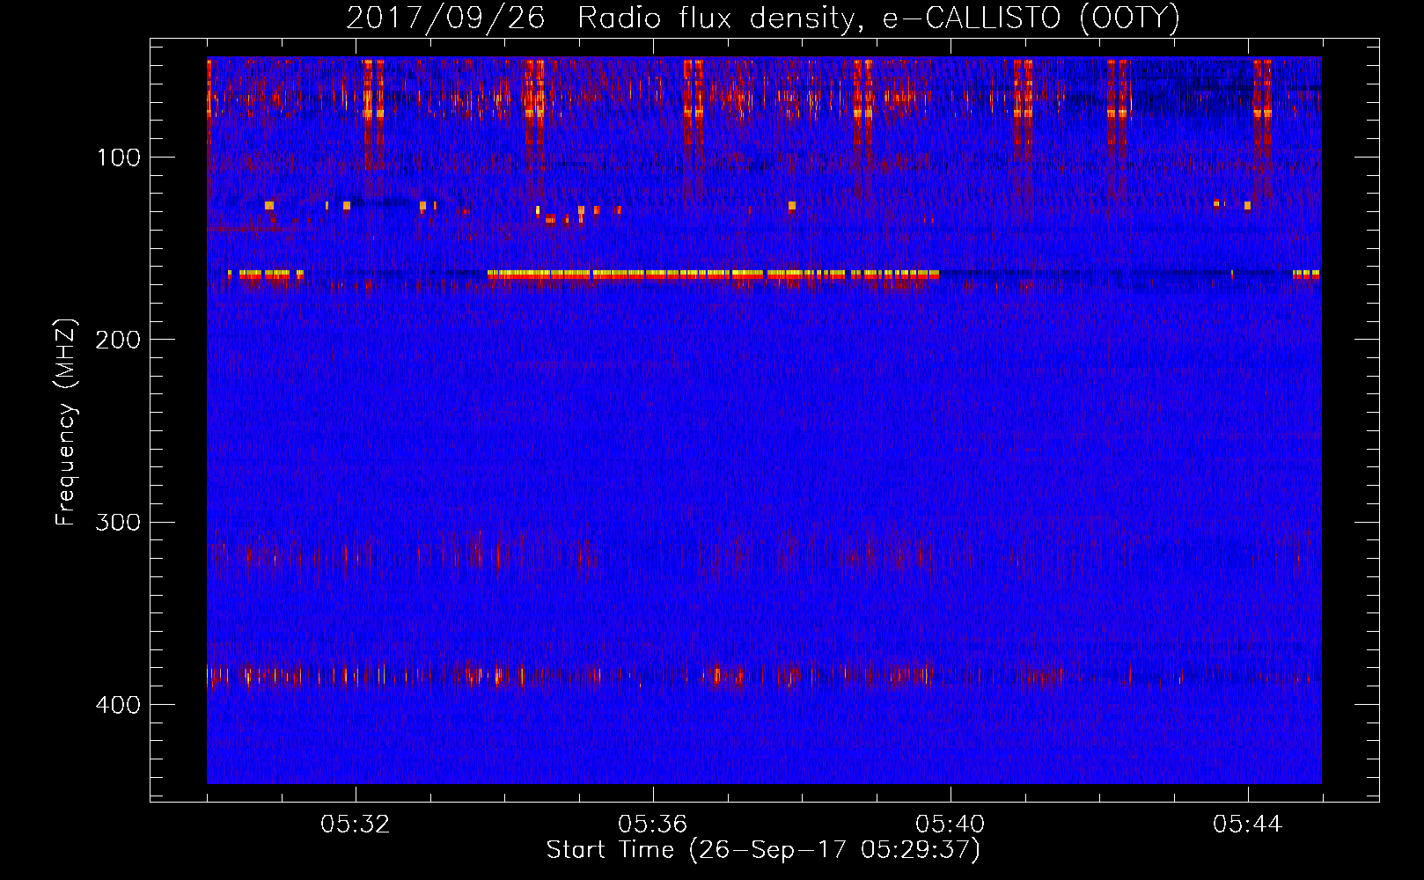Click the 400 frequency tick label

tap(118, 705)
